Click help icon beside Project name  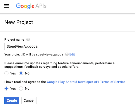[x=28, y=39]
